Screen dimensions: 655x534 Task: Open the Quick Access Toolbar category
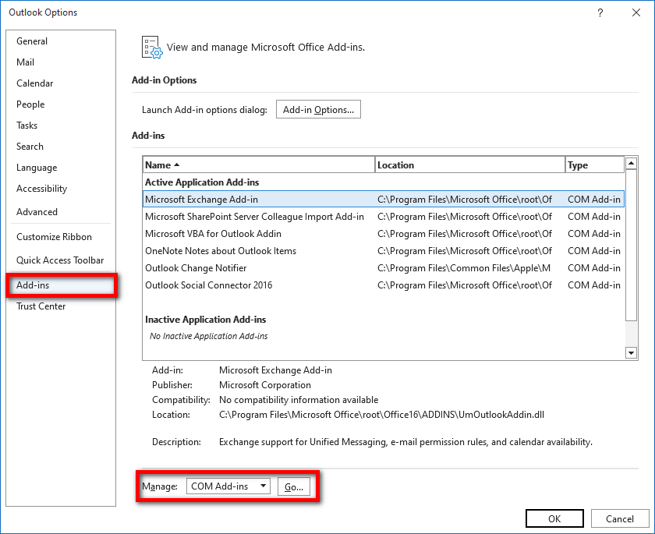[60, 260]
